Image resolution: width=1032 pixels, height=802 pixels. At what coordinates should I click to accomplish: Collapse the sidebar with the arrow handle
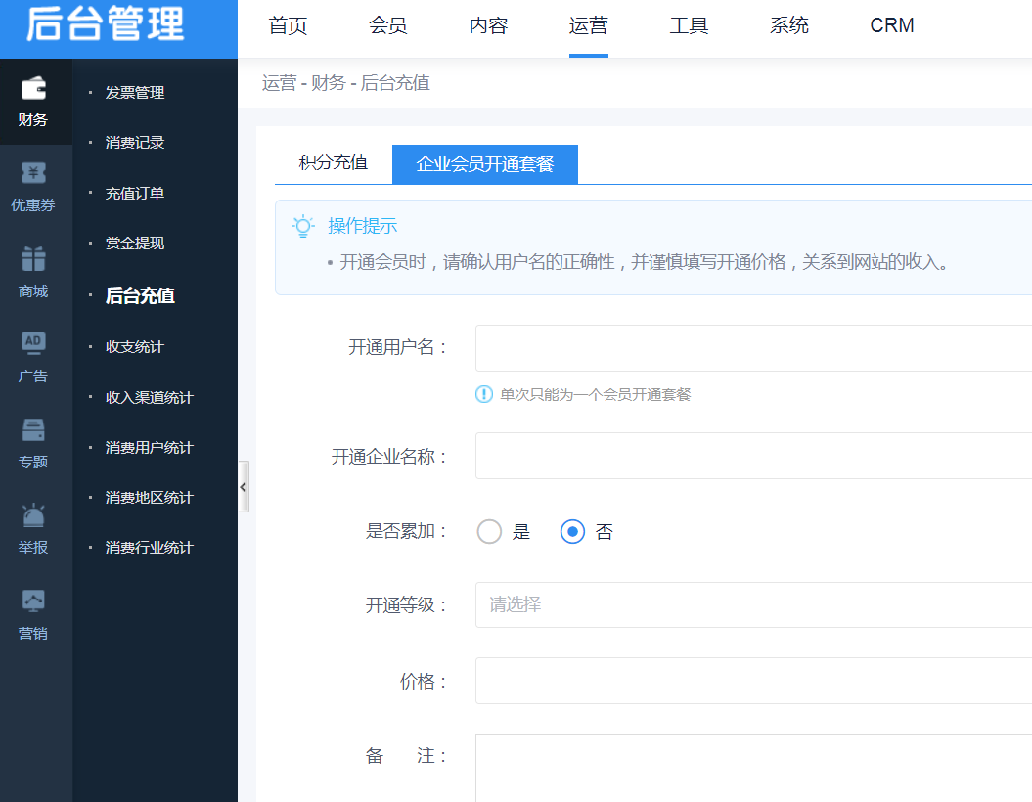click(243, 487)
